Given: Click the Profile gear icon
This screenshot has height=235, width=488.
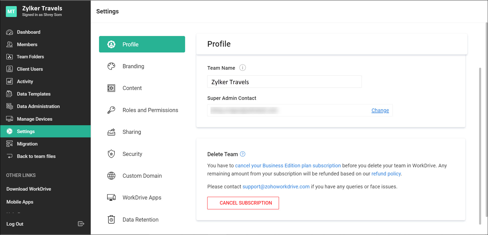Looking at the screenshot, I should [111, 44].
